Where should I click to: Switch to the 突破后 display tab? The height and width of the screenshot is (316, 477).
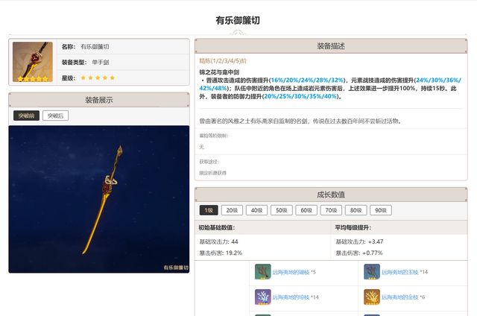click(55, 116)
